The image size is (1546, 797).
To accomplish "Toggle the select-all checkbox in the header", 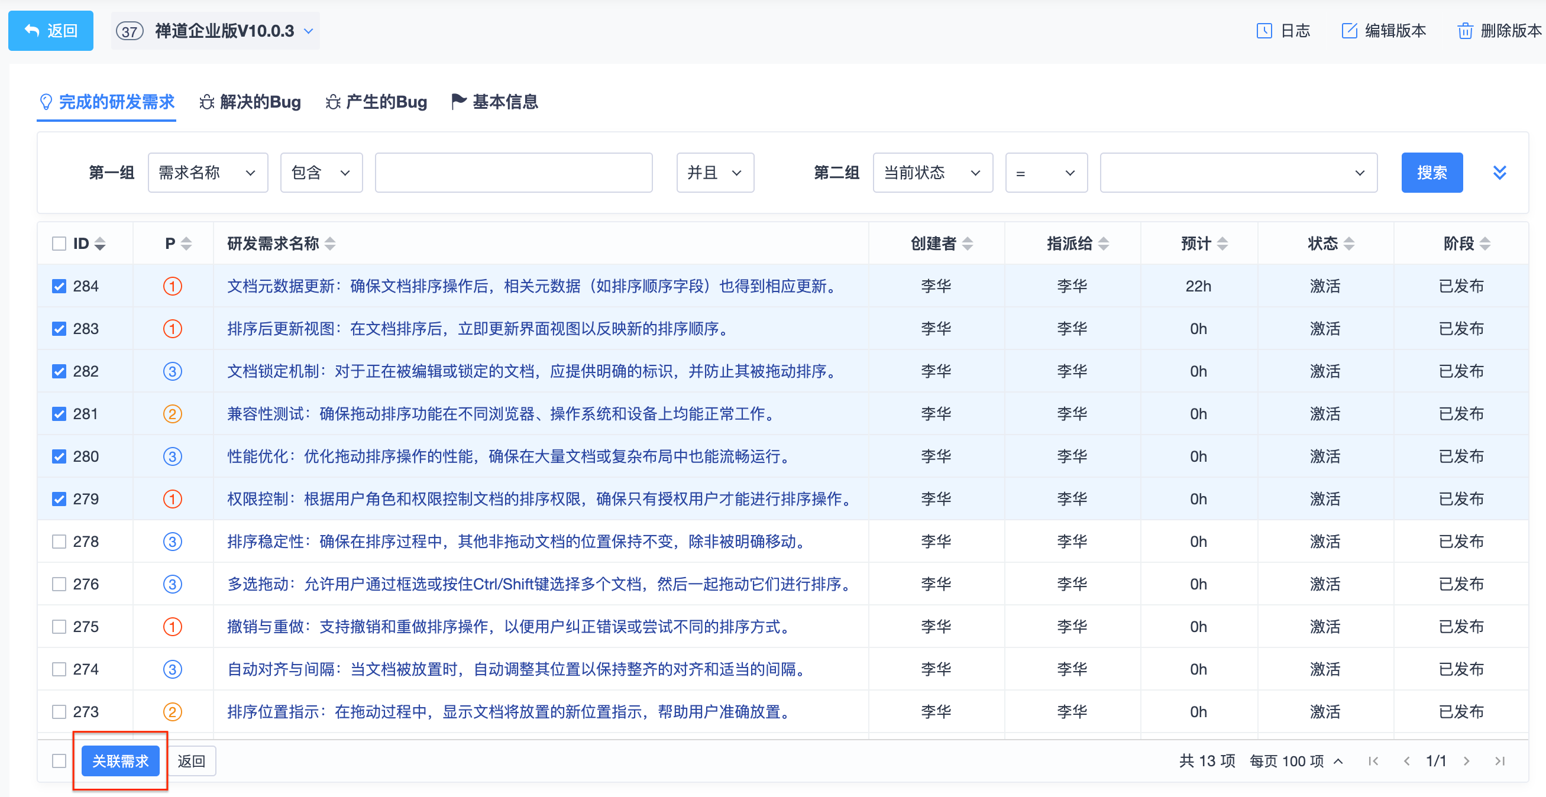I will [x=59, y=244].
